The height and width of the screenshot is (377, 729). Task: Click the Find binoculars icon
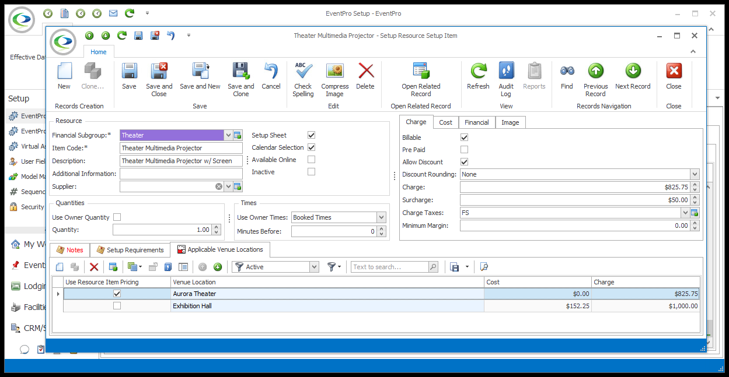[567, 76]
